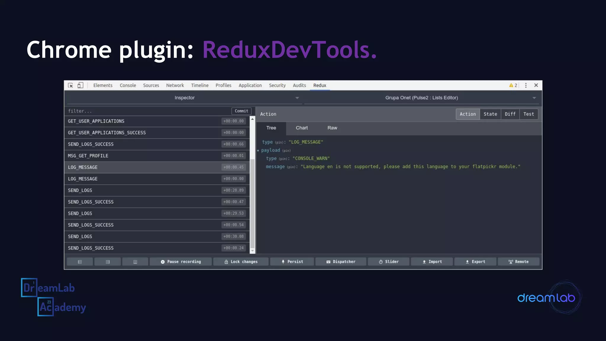Pin the message key

(x=292, y=167)
